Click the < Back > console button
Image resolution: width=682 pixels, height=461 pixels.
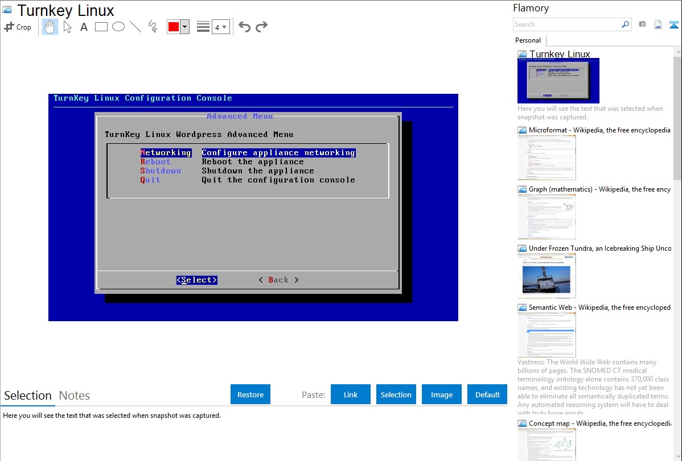[x=278, y=280]
